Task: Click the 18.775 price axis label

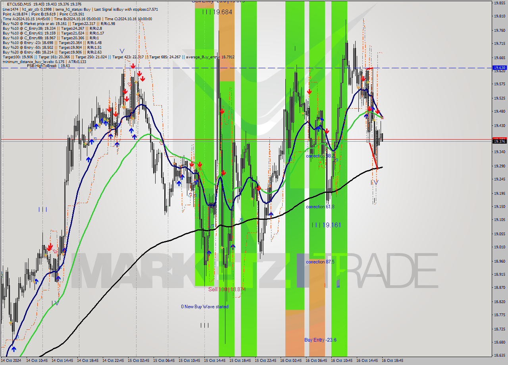Action: point(499,315)
